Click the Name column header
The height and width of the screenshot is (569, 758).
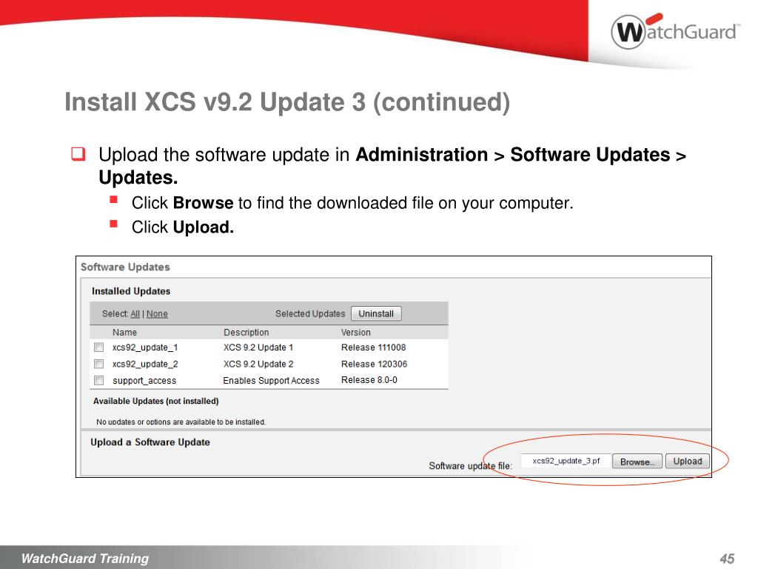(x=124, y=333)
